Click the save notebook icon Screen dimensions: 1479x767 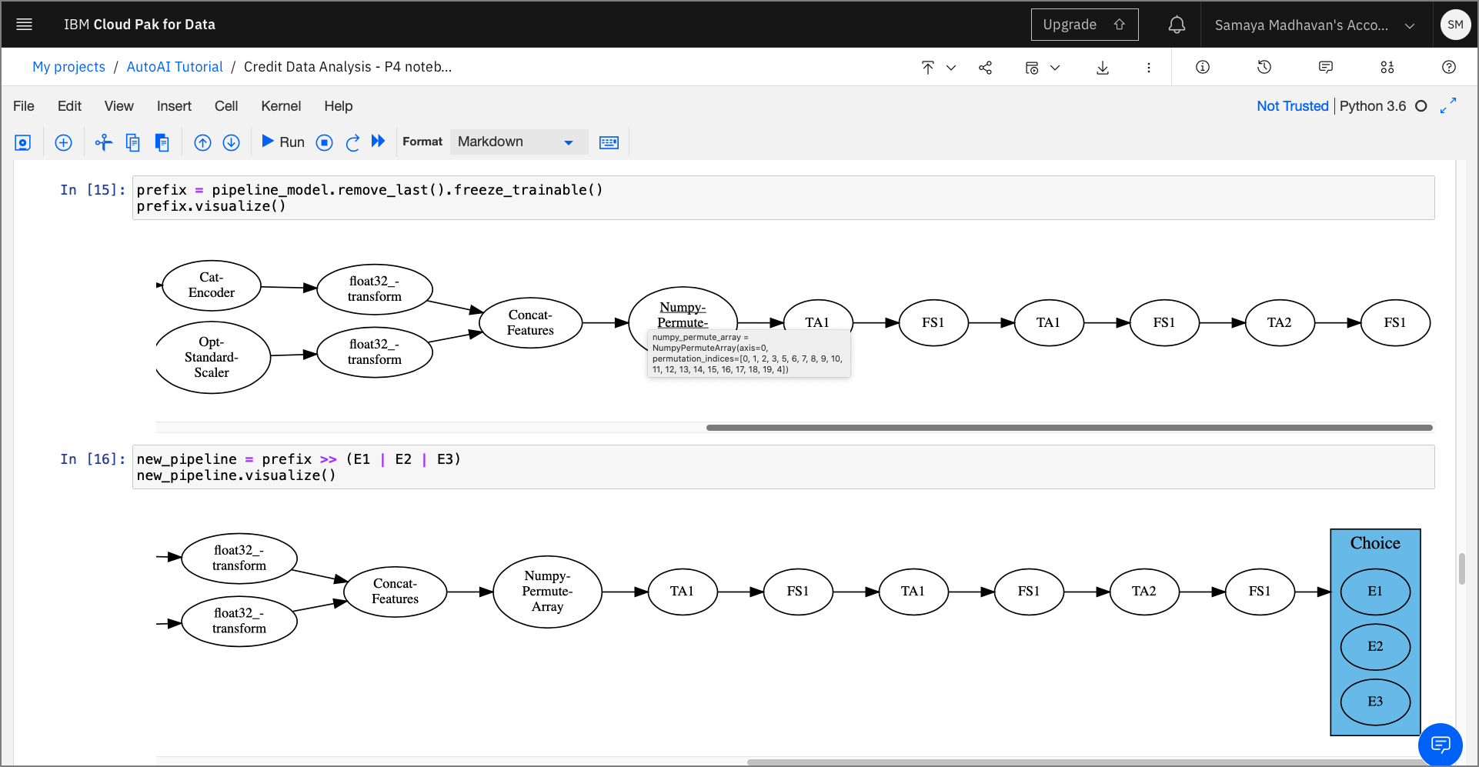click(x=23, y=142)
